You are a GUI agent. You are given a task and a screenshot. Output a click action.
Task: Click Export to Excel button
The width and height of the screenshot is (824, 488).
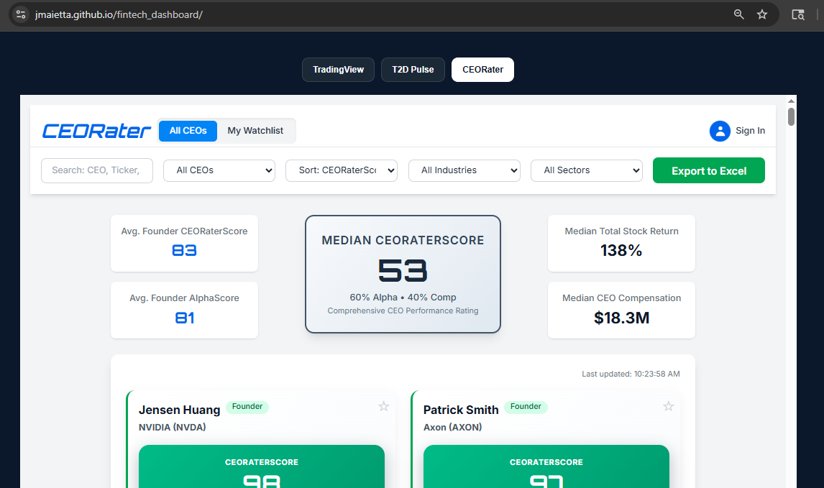tap(709, 171)
